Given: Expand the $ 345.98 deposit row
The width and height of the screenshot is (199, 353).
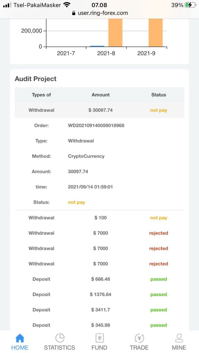Looking at the screenshot, I should (99, 325).
